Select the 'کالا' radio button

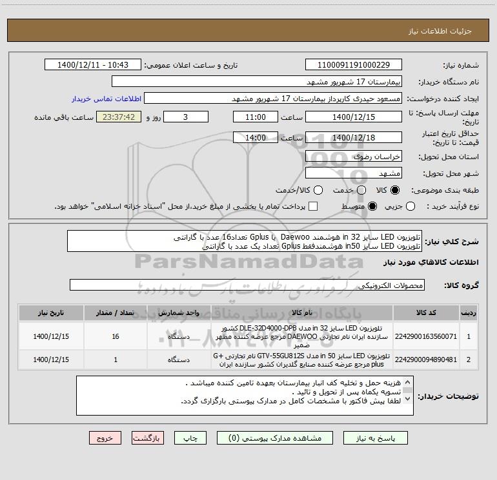tap(395, 190)
